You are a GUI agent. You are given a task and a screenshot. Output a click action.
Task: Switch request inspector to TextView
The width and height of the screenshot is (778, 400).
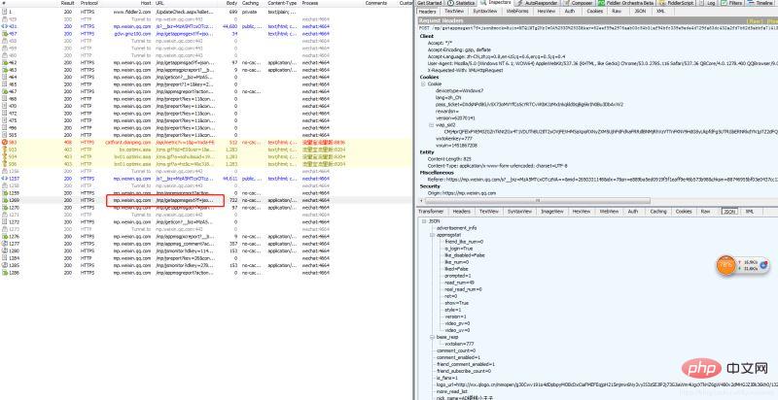tap(454, 11)
